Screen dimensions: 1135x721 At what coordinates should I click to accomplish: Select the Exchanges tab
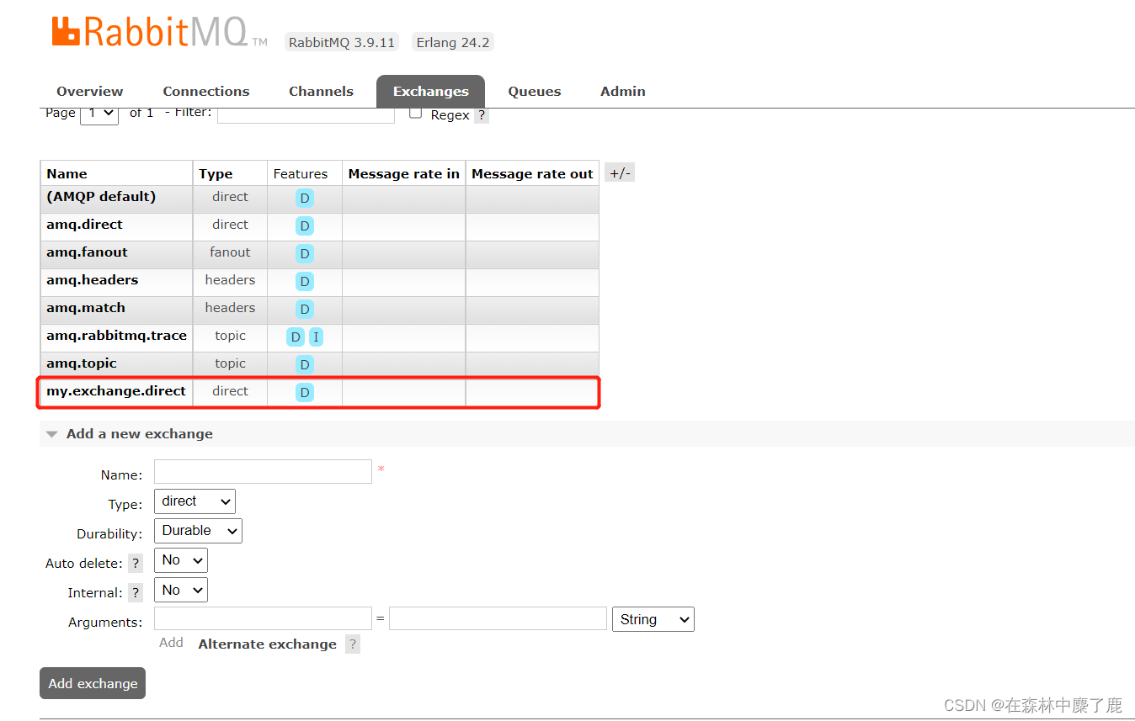(x=430, y=92)
